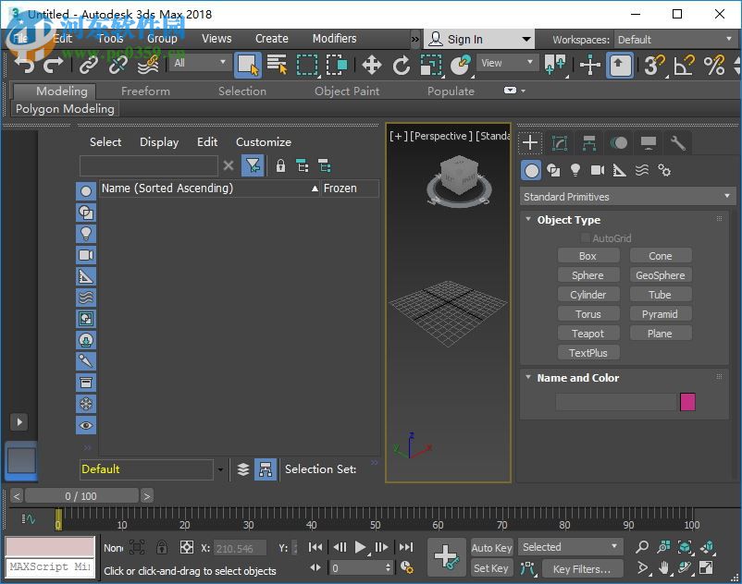The height and width of the screenshot is (584, 742).
Task: Select the Move tool in the toolbar
Action: pyautogui.click(x=373, y=65)
